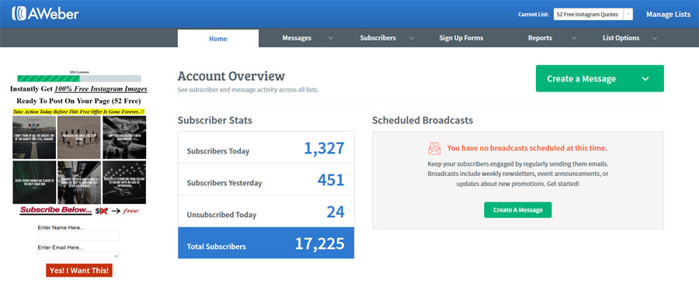Go to Sign Up Forms
The height and width of the screenshot is (307, 699).
(x=461, y=38)
